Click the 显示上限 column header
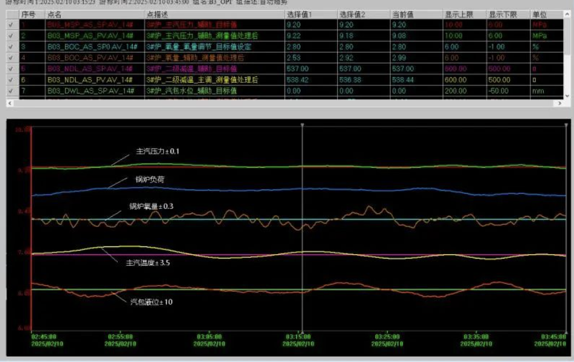574x362 pixels. click(x=465, y=15)
